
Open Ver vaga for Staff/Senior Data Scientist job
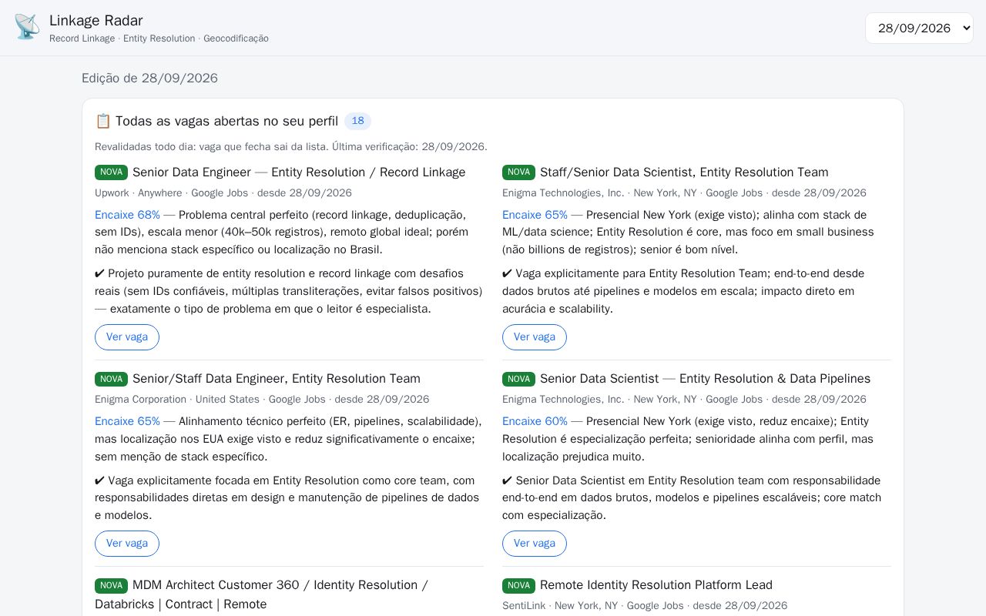tap(535, 337)
